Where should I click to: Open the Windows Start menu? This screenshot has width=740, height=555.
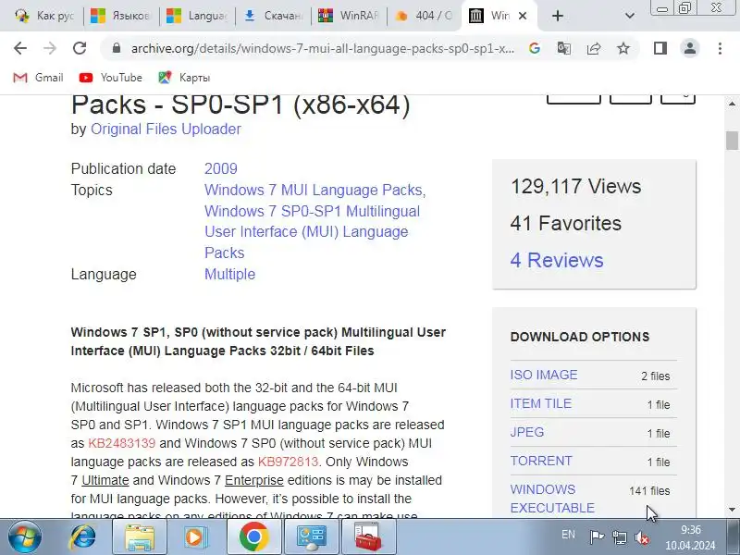[x=24, y=537]
